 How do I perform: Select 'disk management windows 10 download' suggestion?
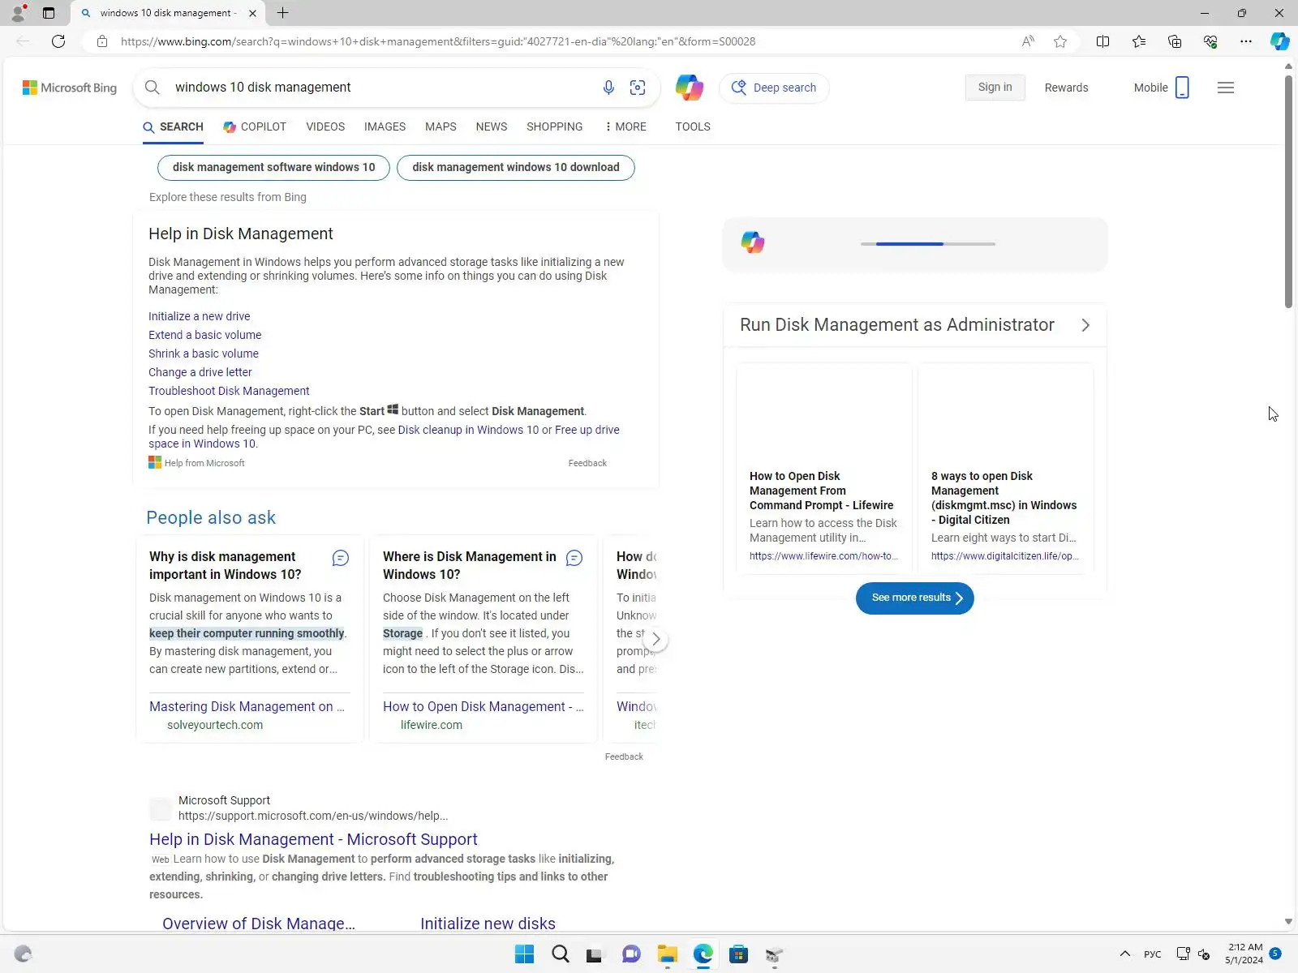516,167
